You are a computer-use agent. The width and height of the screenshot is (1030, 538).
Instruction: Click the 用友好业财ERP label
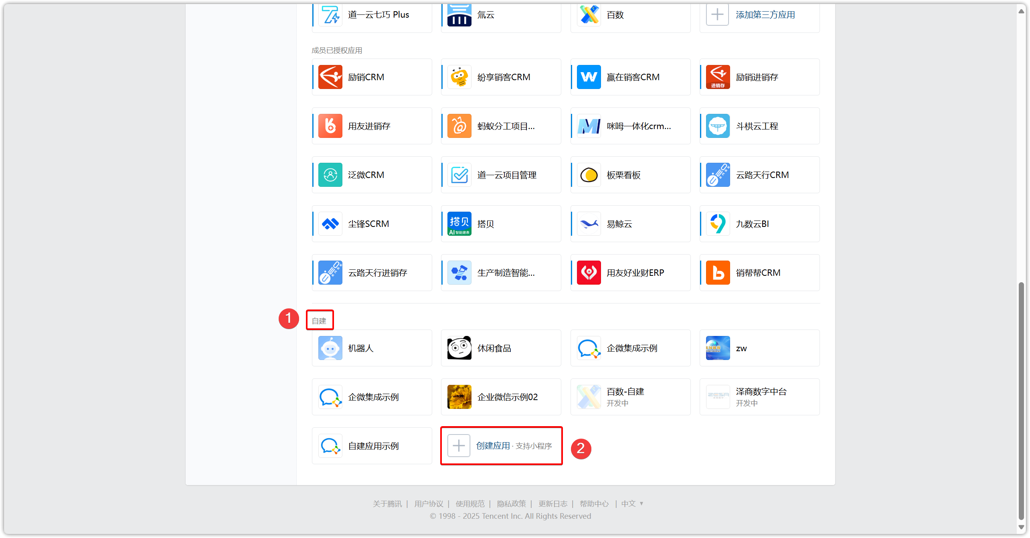click(635, 273)
